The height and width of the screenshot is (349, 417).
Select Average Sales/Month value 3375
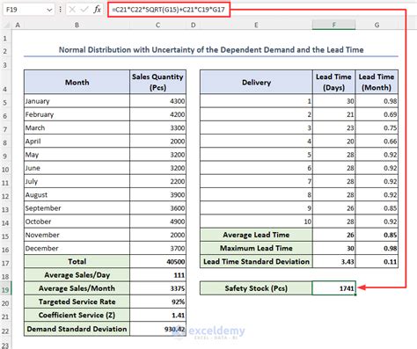coord(157,288)
